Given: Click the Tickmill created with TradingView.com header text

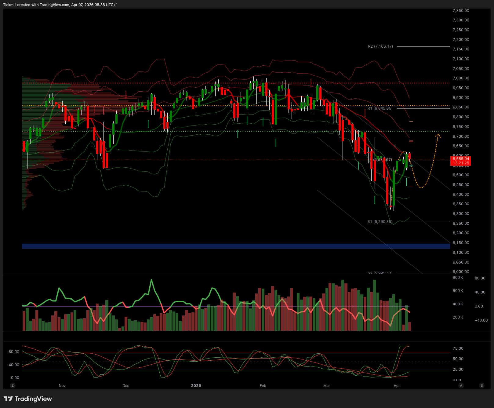Looking at the screenshot, I should [60, 5].
